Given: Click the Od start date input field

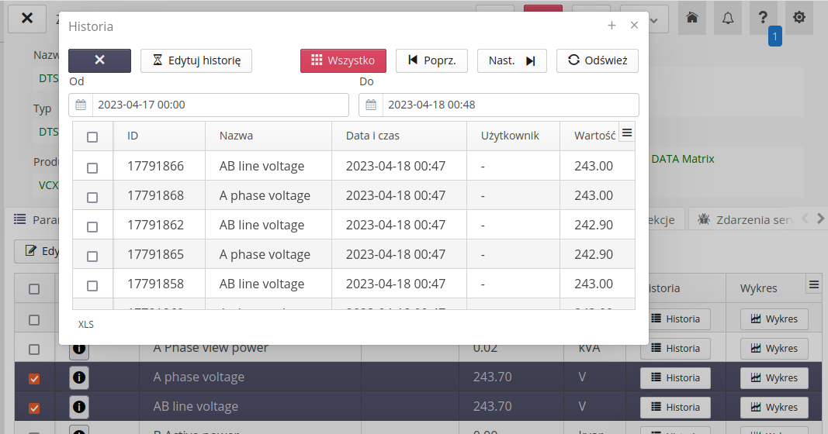Looking at the screenshot, I should point(220,105).
